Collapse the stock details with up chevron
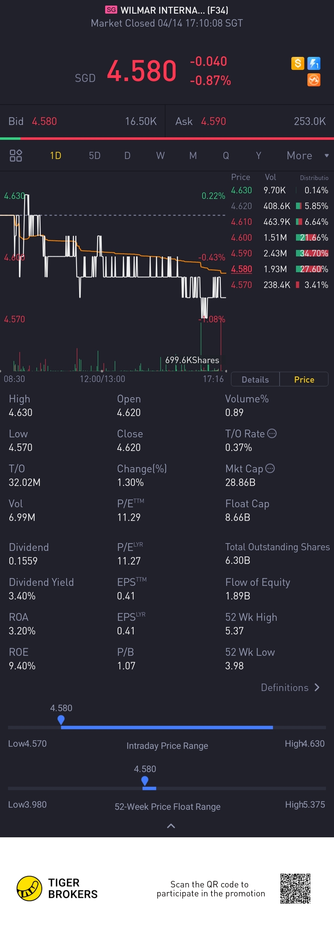The image size is (334, 940). [x=171, y=826]
